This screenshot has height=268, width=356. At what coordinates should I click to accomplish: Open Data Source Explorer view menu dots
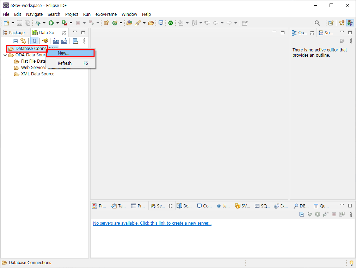(x=84, y=41)
